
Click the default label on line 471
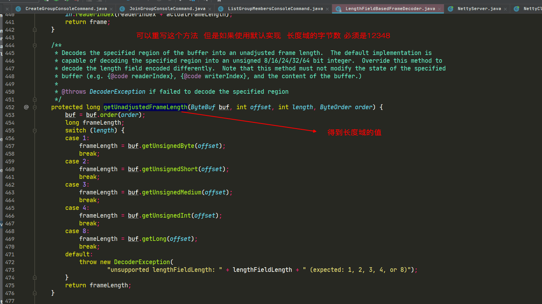tap(79, 254)
